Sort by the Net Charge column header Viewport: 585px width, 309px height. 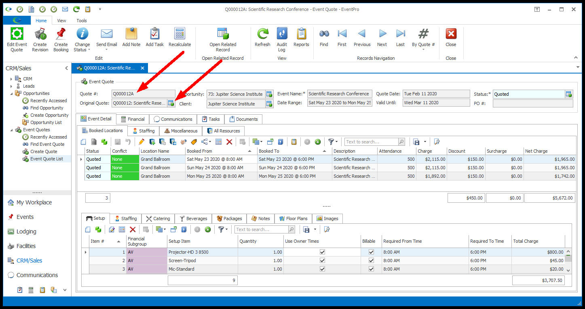click(x=550, y=151)
